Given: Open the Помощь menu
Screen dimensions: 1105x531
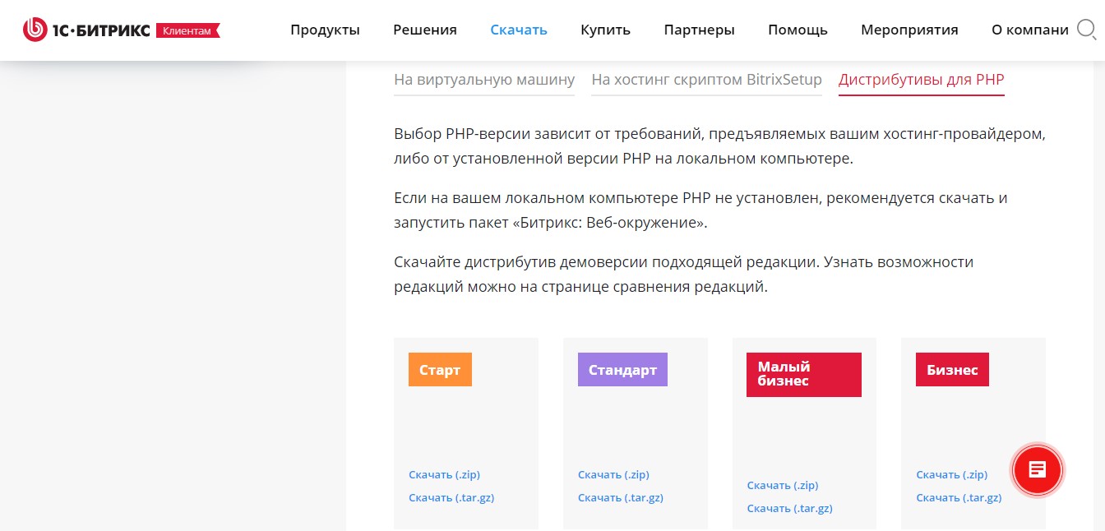Looking at the screenshot, I should 798,30.
